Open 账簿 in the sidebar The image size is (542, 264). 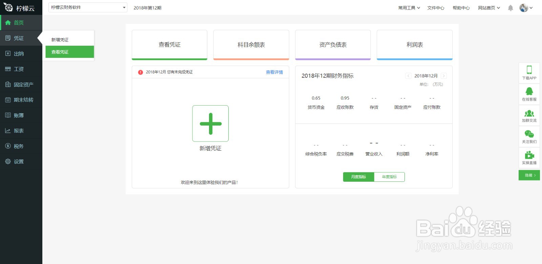(21, 115)
